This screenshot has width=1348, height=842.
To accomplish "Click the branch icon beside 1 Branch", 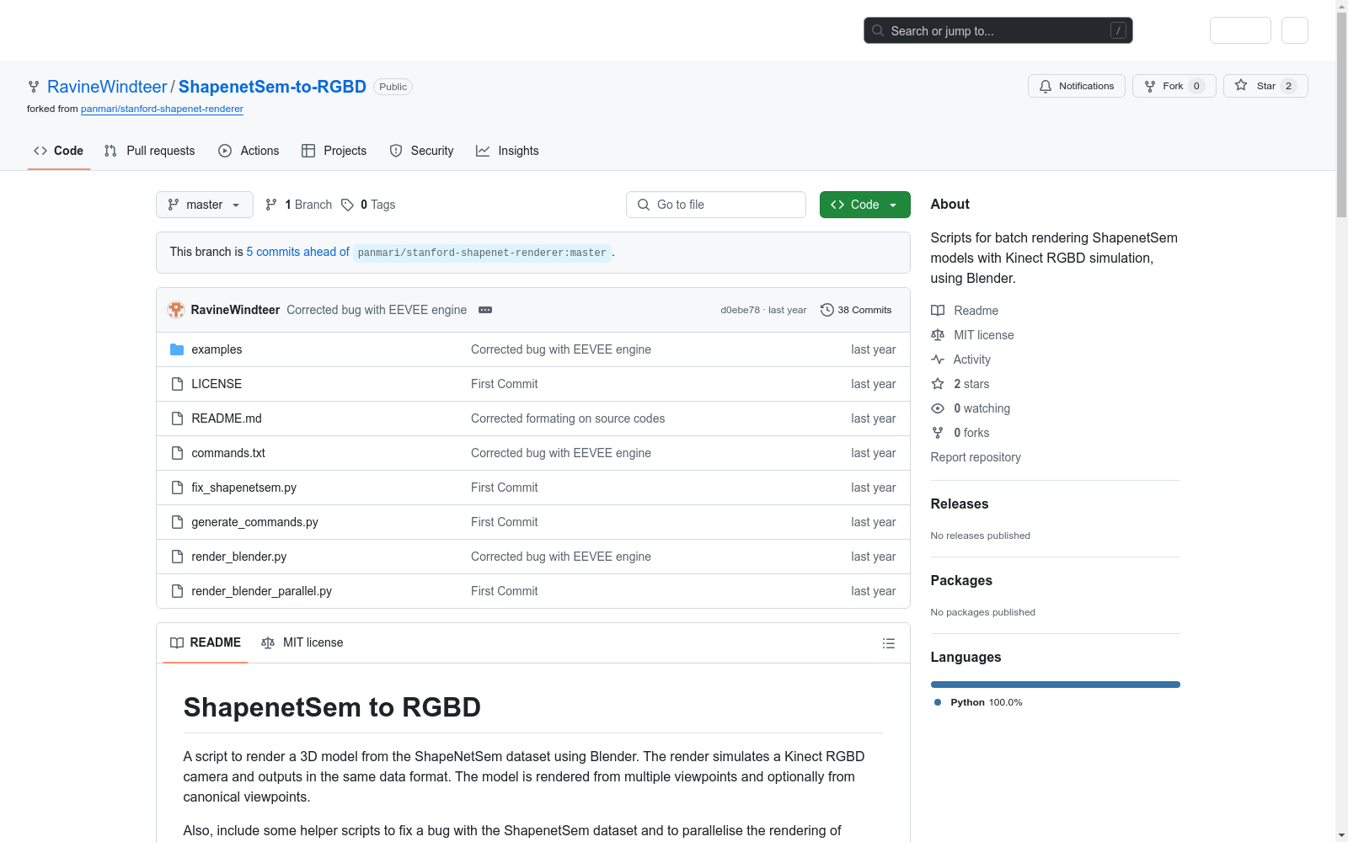I will (271, 205).
